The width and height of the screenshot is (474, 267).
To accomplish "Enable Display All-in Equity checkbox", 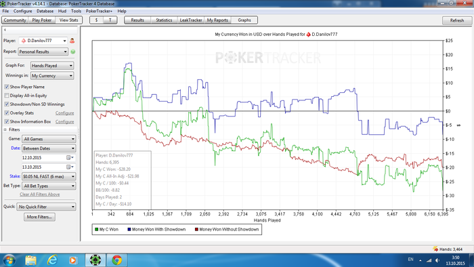I will (x=7, y=96).
